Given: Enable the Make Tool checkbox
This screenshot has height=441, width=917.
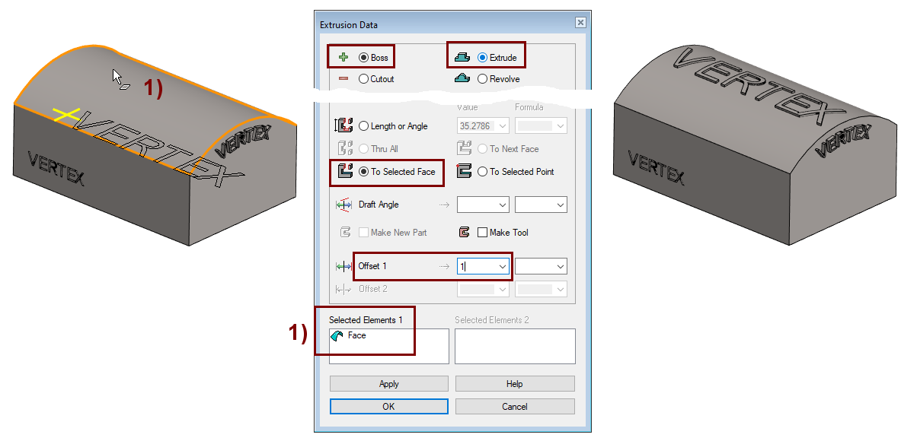Looking at the screenshot, I should [x=482, y=233].
